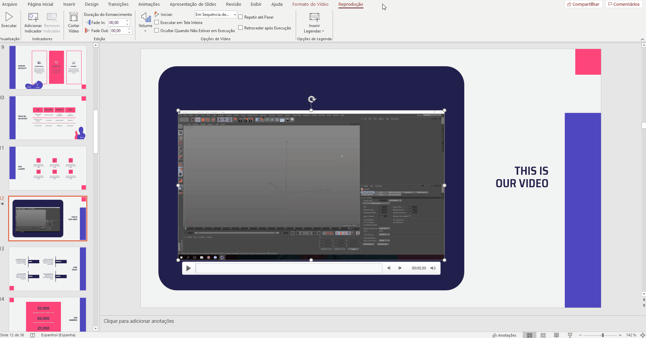Click the Executar play icon in ribbon

coord(9,17)
